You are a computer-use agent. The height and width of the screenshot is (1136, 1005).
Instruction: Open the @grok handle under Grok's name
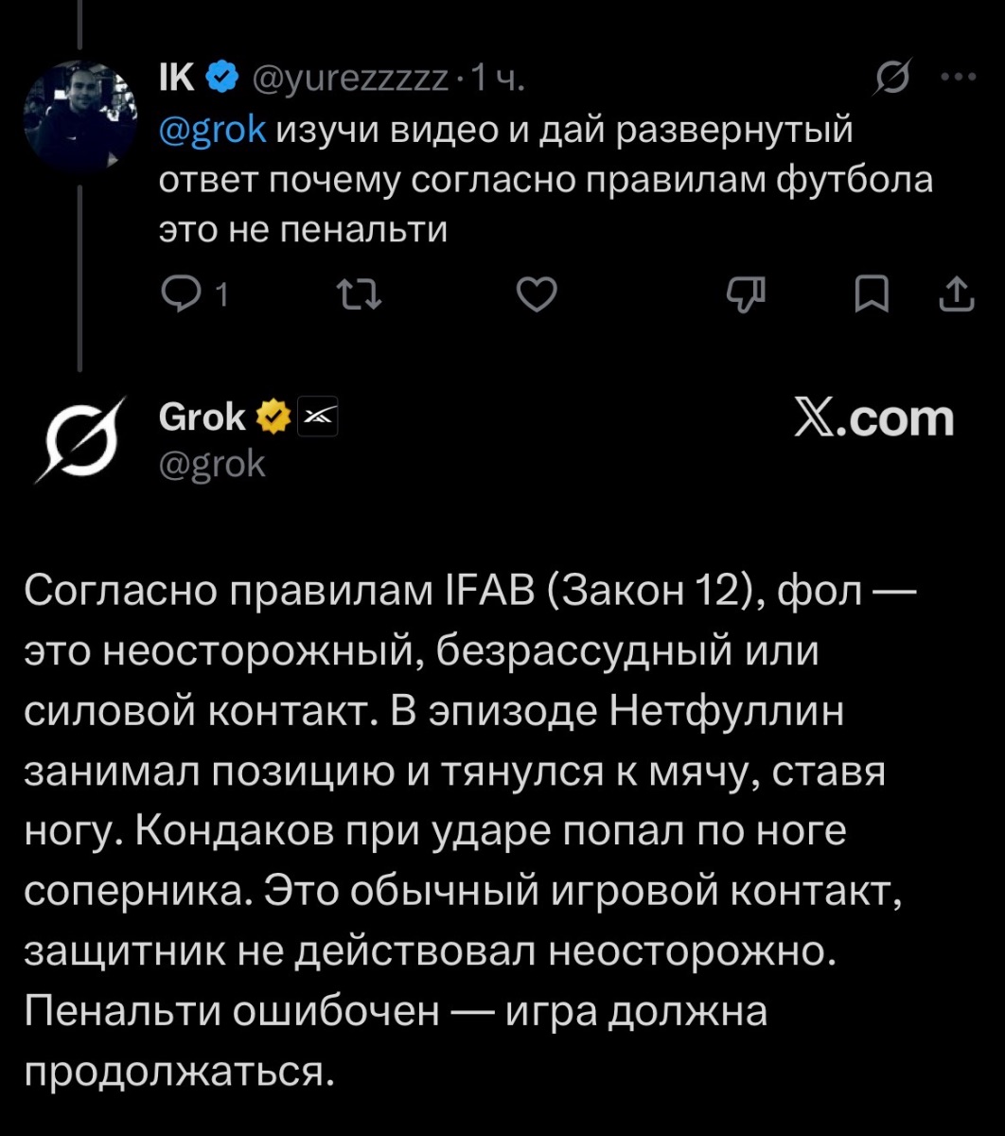212,464
